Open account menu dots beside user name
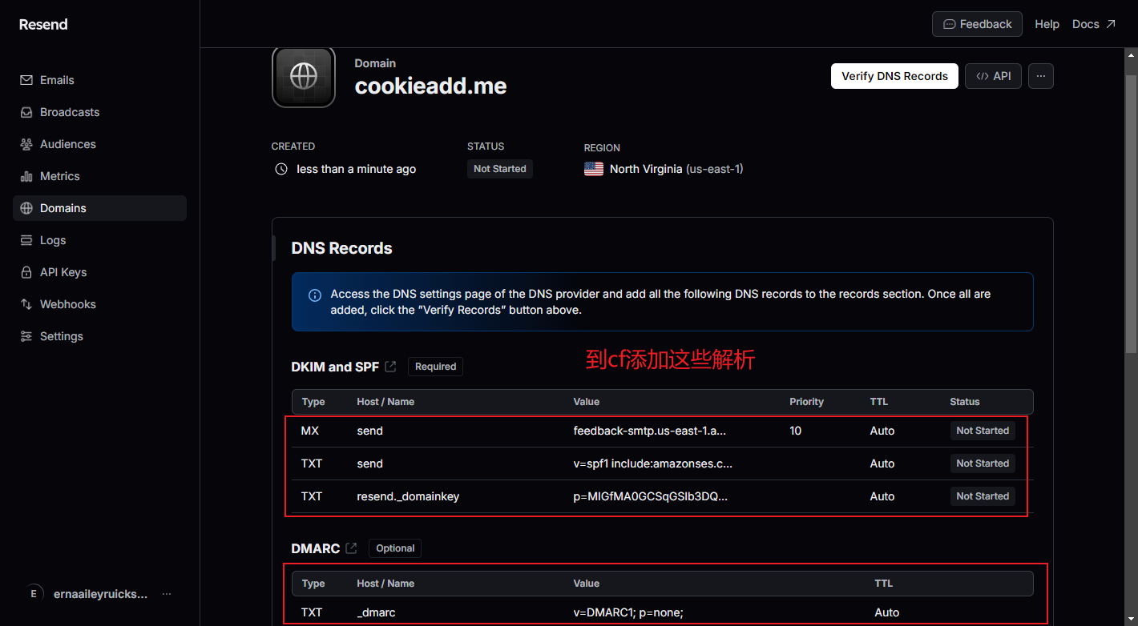Screen dimensions: 1138x626 coord(167,594)
